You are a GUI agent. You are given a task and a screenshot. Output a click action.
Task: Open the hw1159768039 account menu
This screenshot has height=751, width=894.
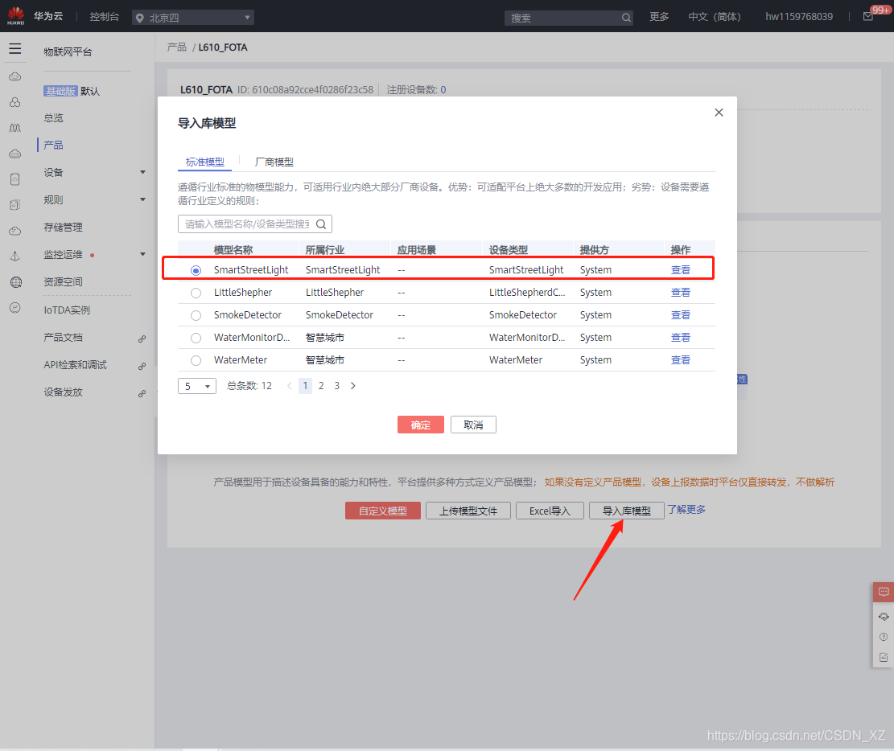(799, 17)
